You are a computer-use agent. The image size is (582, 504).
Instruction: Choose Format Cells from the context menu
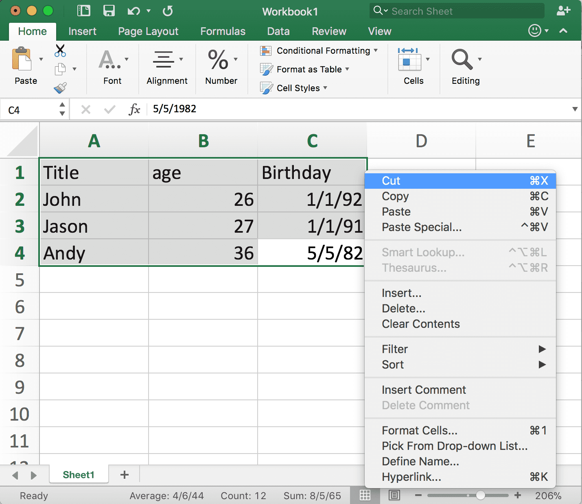[x=419, y=430]
